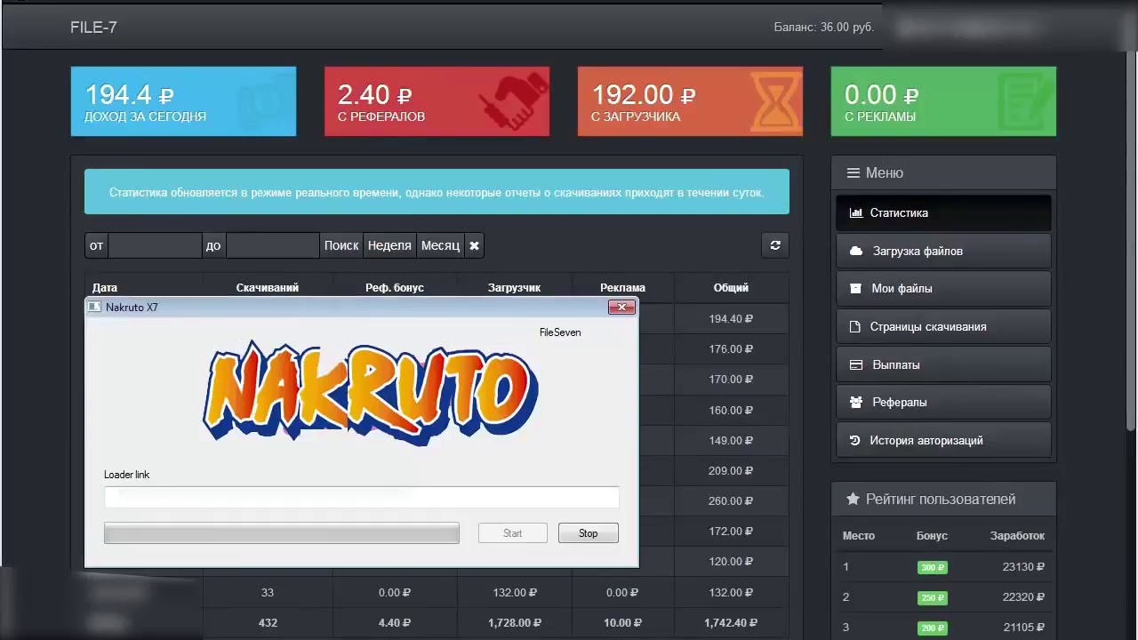The width and height of the screenshot is (1138, 640).
Task: Click the Доход за сегодня card
Action: pyautogui.click(x=183, y=101)
